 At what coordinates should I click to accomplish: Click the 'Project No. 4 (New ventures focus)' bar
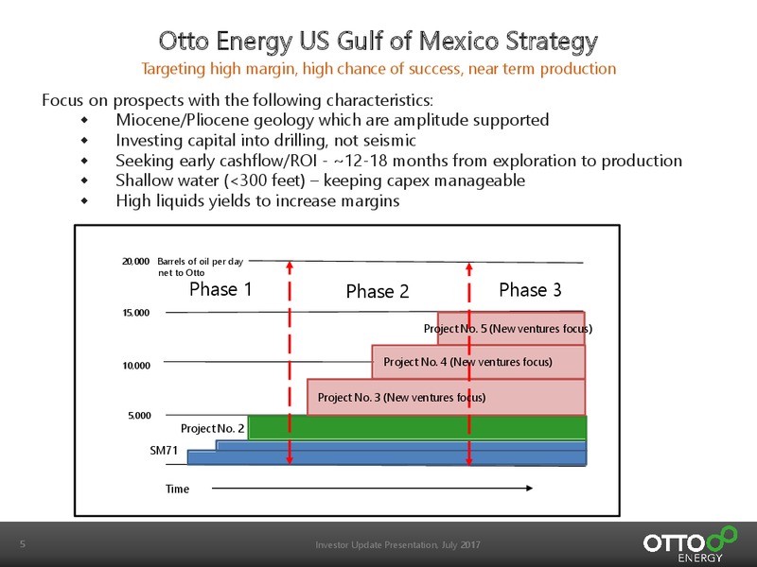479,362
